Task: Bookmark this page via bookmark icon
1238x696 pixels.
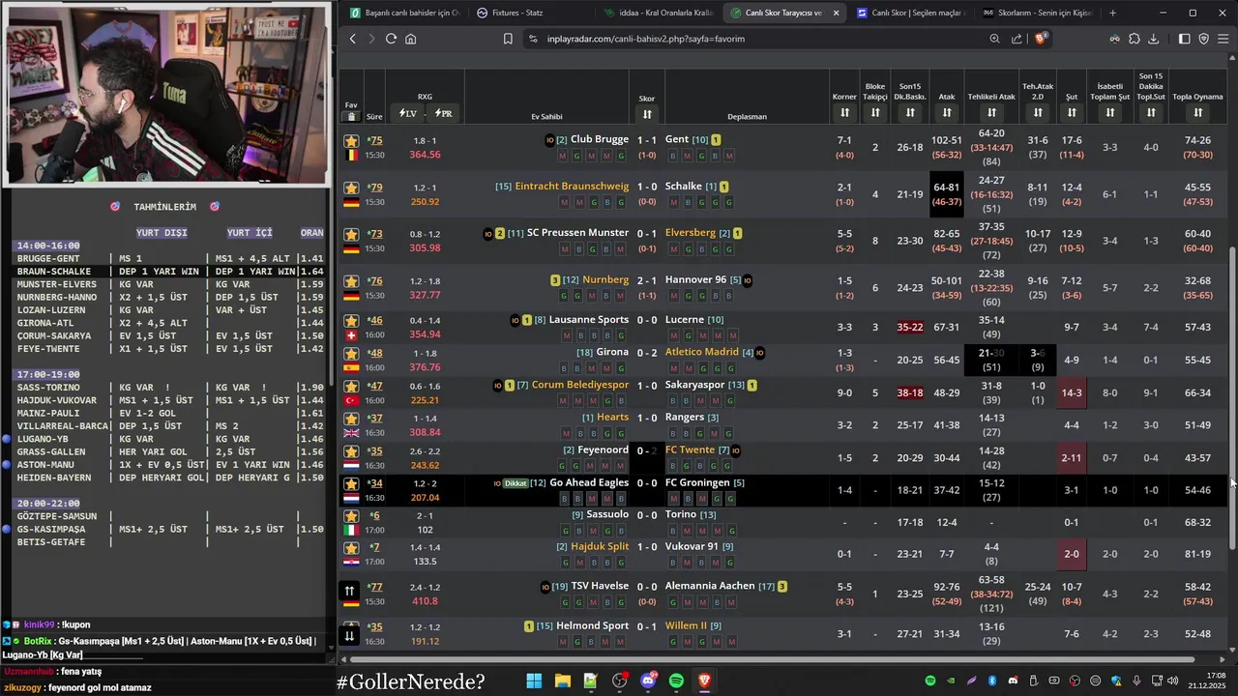Action: point(508,39)
